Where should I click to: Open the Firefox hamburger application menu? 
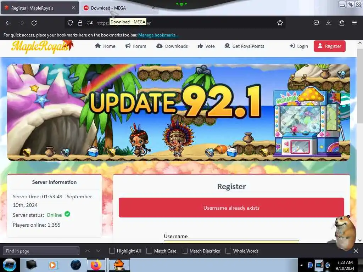pos(354,23)
